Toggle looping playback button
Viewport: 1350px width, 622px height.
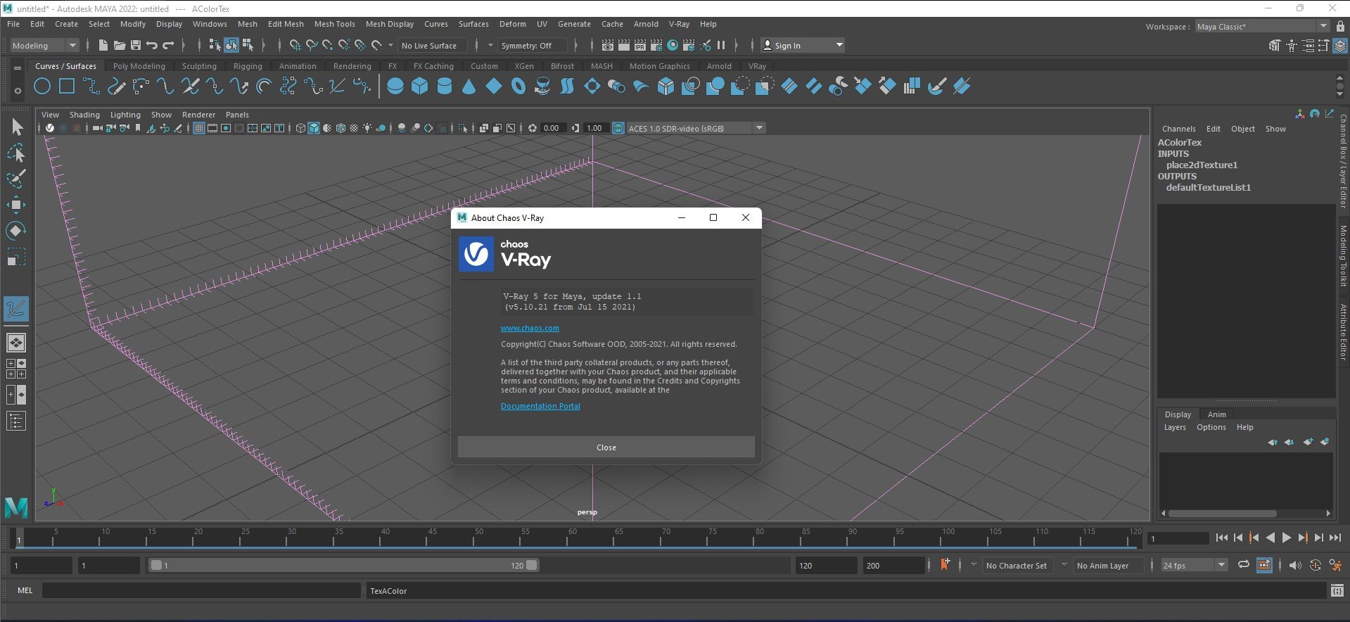[x=1244, y=565]
